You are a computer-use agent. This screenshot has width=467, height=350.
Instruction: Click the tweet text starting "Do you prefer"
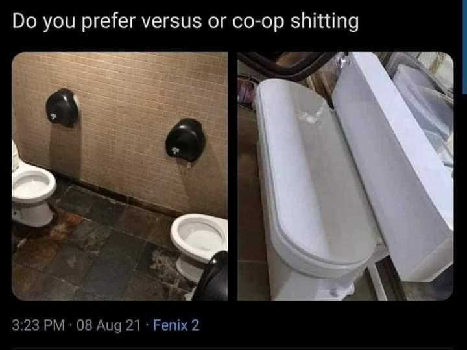[186, 22]
